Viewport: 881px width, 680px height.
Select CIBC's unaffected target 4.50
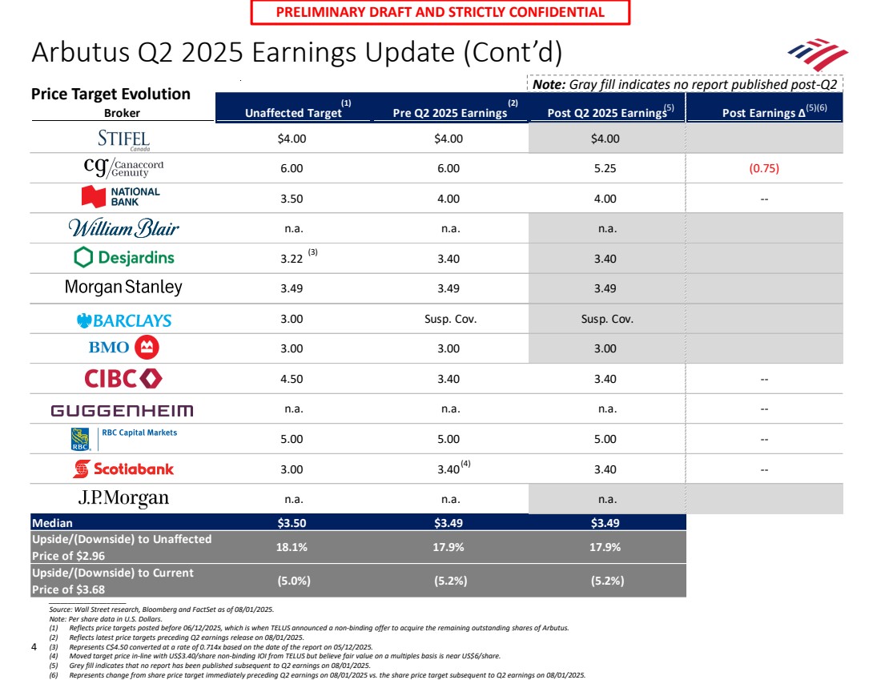(292, 379)
